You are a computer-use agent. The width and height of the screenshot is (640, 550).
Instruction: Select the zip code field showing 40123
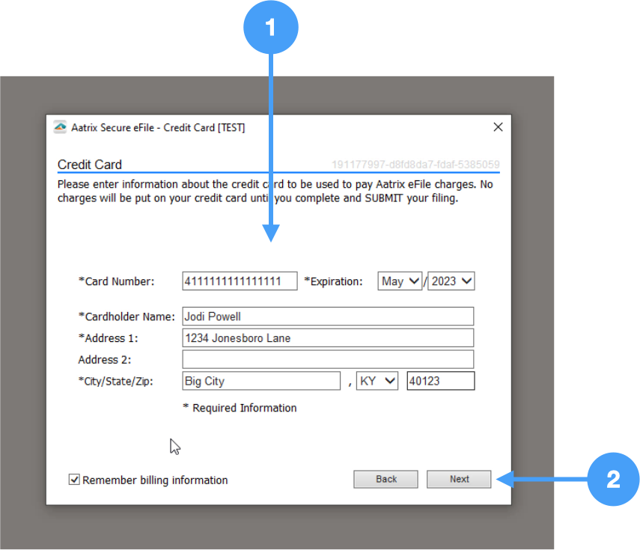(440, 381)
